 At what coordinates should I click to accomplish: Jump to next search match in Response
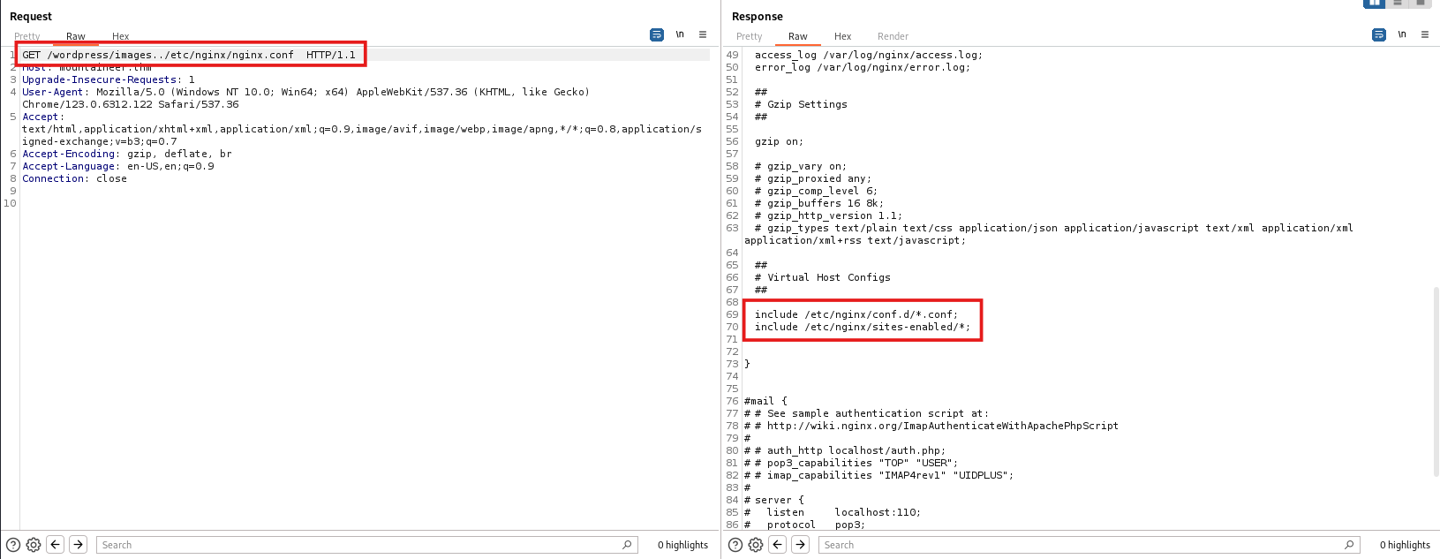click(801, 545)
